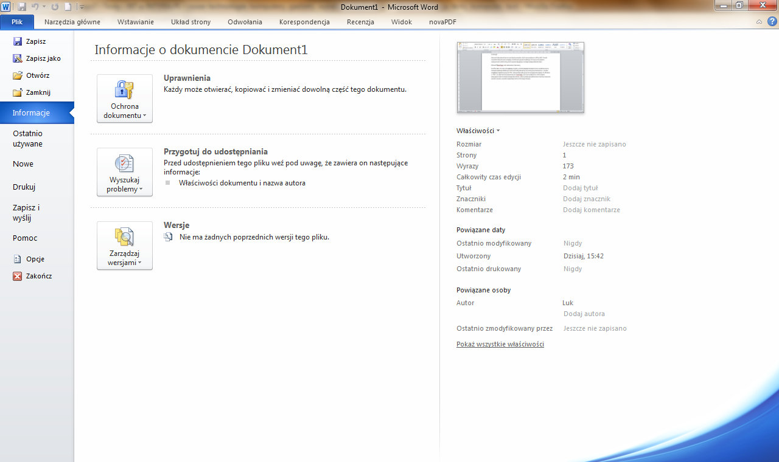Open Customize Quick Access Toolbar dropdown
The width and height of the screenshot is (779, 462).
tap(82, 7)
